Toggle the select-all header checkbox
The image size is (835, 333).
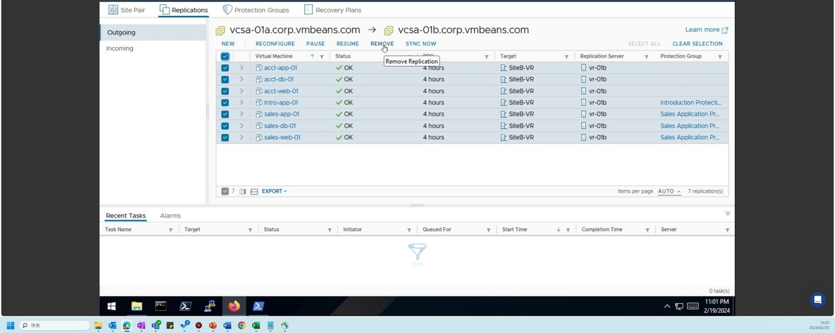coord(225,56)
